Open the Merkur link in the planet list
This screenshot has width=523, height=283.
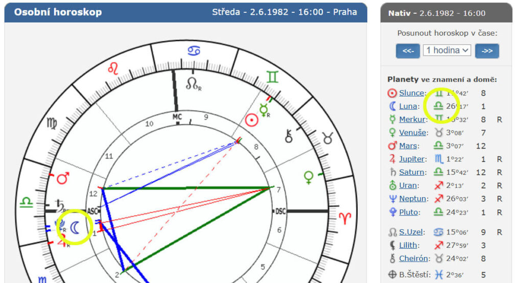pyautogui.click(x=412, y=120)
